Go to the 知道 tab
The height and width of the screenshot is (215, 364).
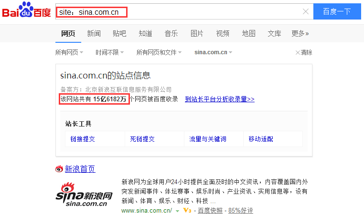point(145,33)
